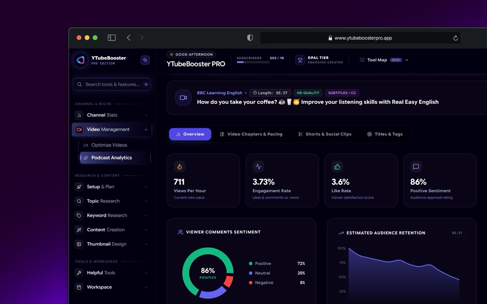This screenshot has width=487, height=304.
Task: Click the Keyword Research tag icon
Action: pyautogui.click(x=79, y=215)
